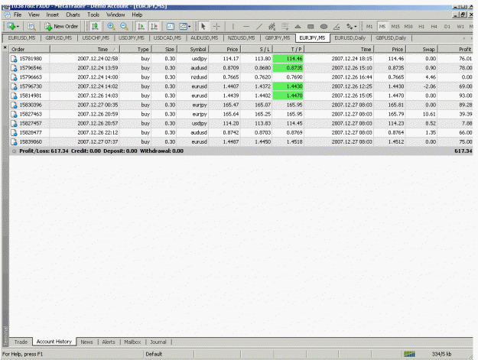Select the trendline drawing tool
This screenshot has width=478, height=360.
259,27
